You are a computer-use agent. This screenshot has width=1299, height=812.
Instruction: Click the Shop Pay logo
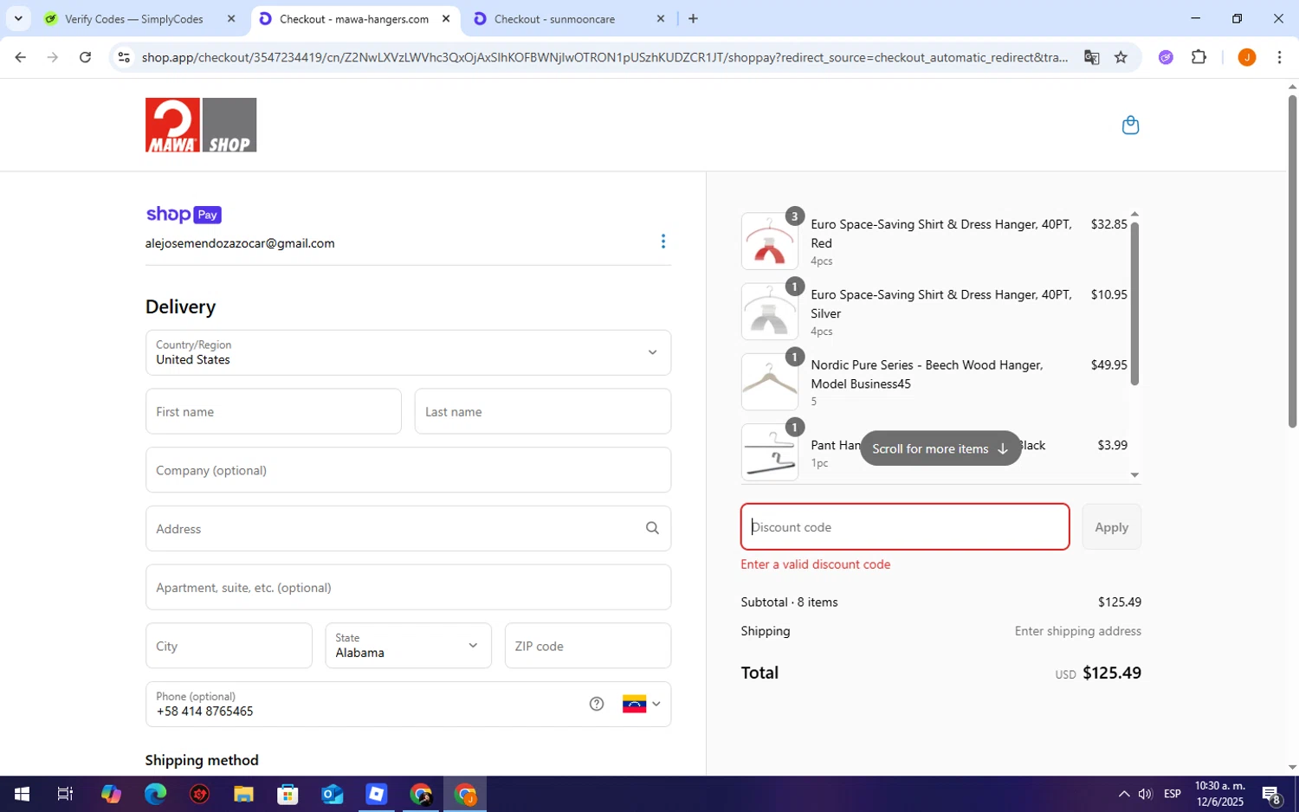pos(184,215)
